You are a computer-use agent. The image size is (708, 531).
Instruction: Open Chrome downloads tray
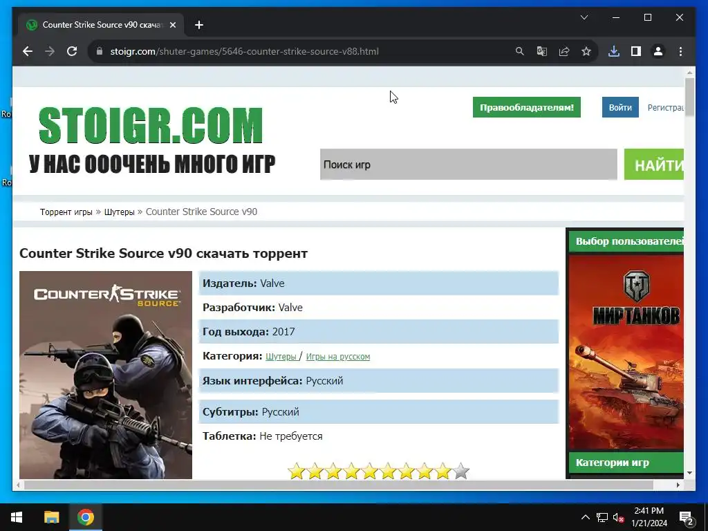[614, 51]
